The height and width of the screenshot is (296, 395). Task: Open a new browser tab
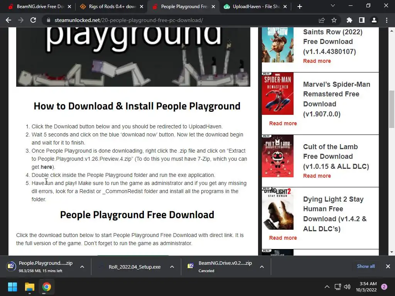299,7
